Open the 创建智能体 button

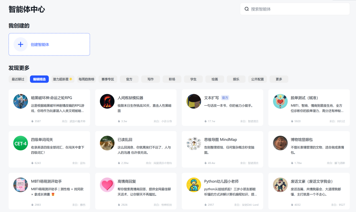[x=49, y=44]
